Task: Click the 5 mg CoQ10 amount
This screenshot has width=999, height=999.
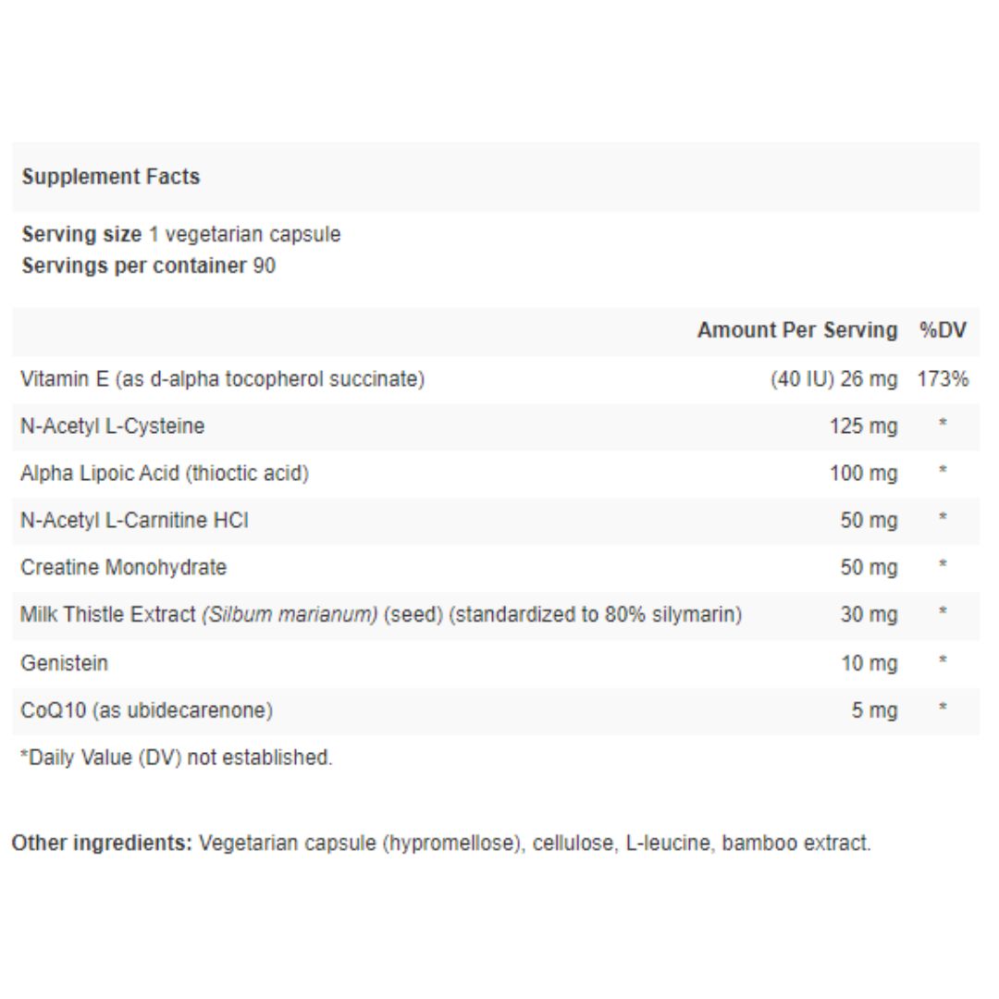Action: (874, 710)
